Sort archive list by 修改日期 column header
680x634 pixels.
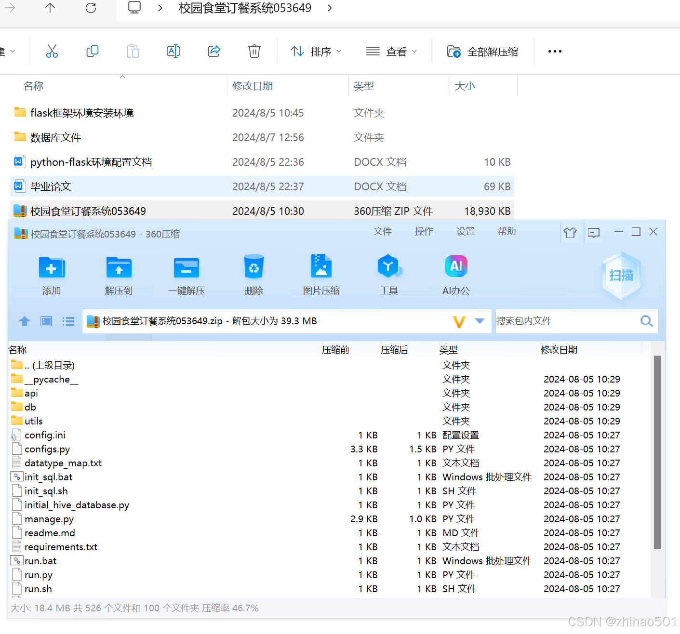(559, 350)
